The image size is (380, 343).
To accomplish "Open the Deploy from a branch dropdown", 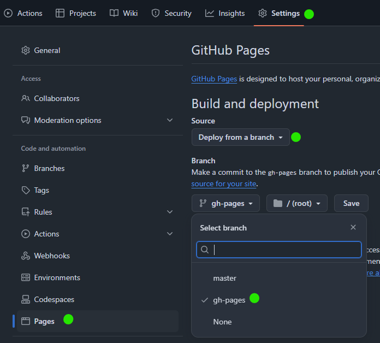I will coord(241,137).
